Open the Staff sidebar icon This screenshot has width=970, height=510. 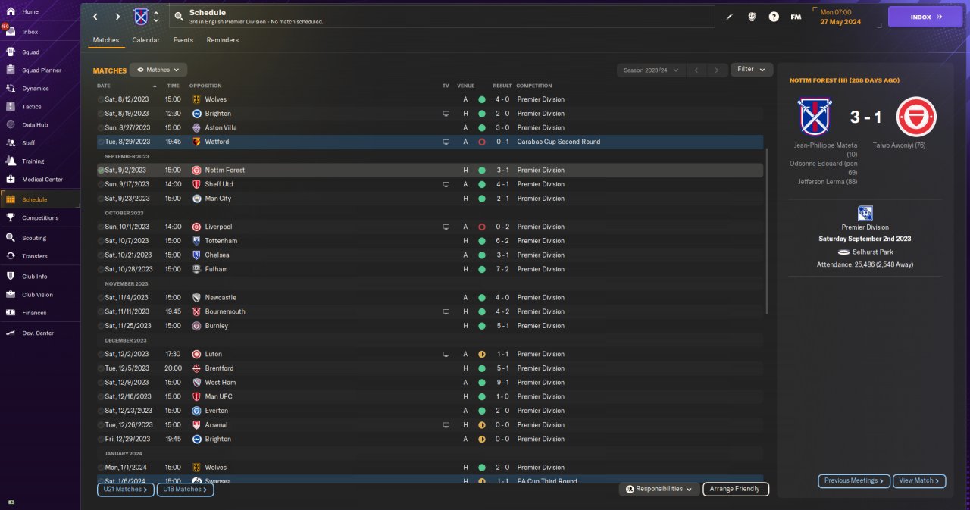tap(11, 143)
